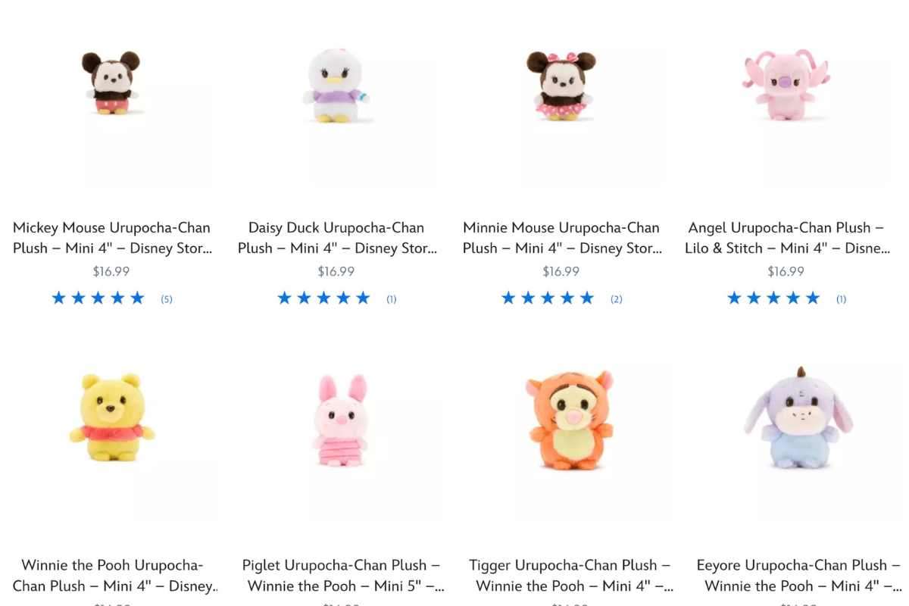Open the Mickey Mouse Urupocha-Chan Plush product page
The width and height of the screenshot is (909, 606).
coord(111,238)
